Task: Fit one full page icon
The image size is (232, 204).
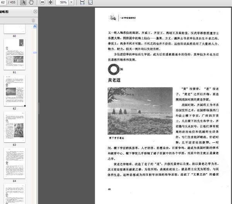Action: pyautogui.click(x=90, y=2)
